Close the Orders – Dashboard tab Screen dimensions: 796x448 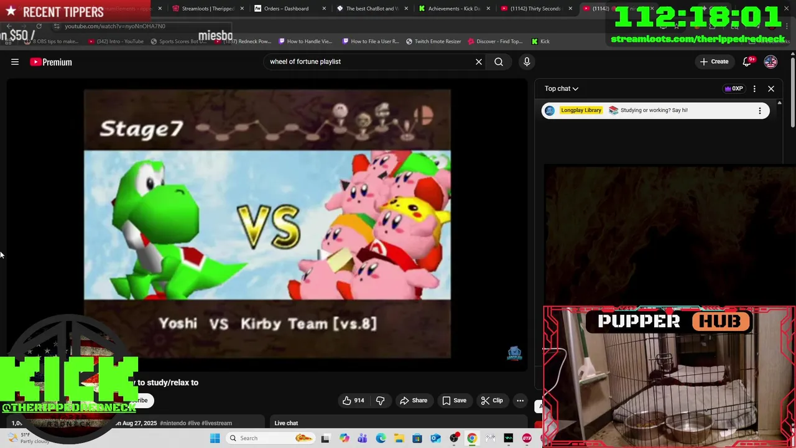[324, 9]
